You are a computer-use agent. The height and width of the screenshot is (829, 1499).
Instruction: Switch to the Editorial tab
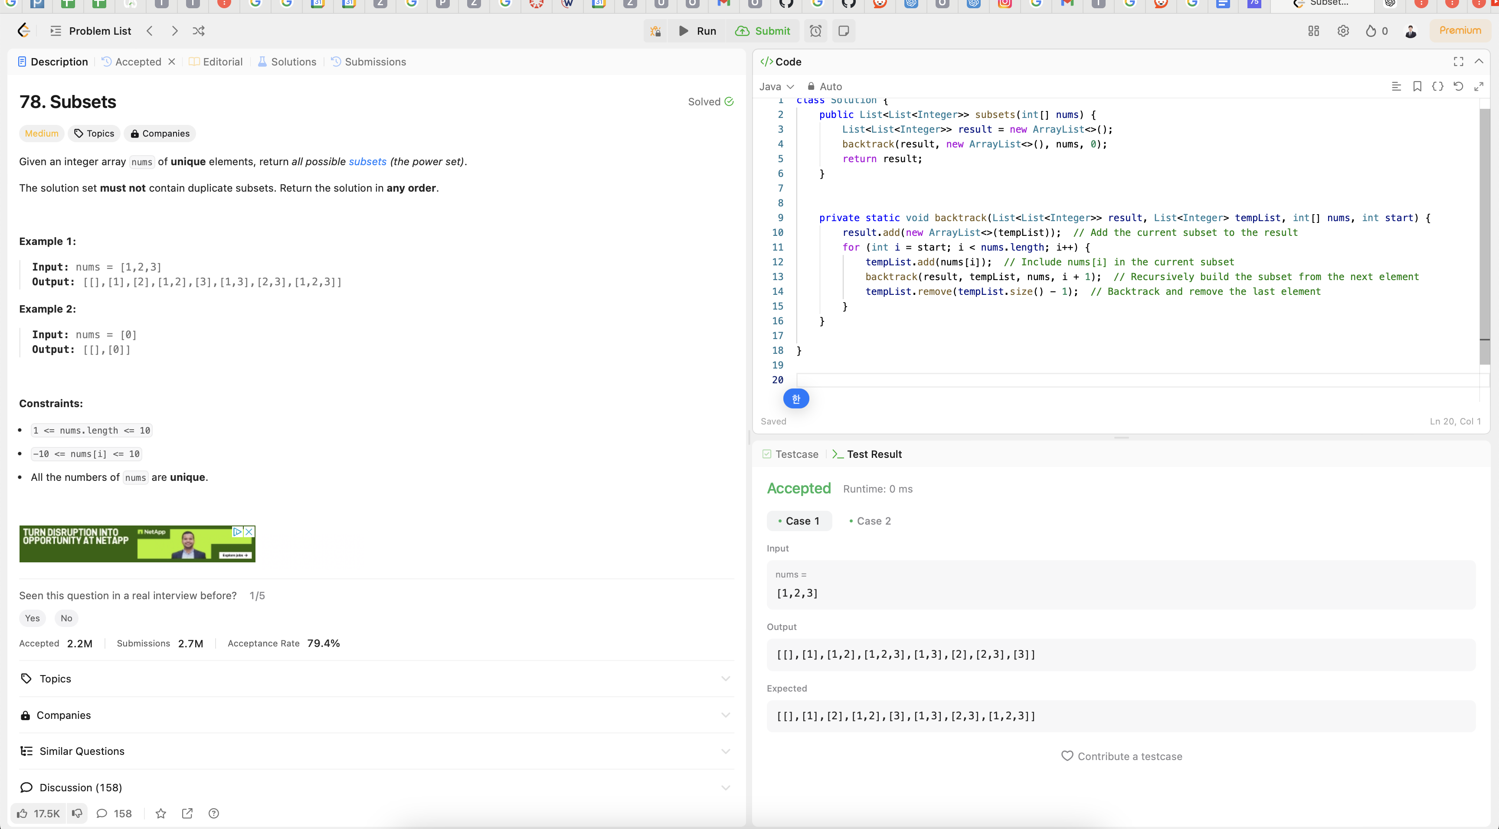click(x=216, y=62)
